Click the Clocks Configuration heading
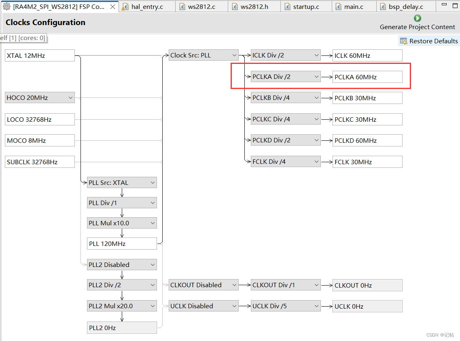The image size is (460, 341). [45, 22]
